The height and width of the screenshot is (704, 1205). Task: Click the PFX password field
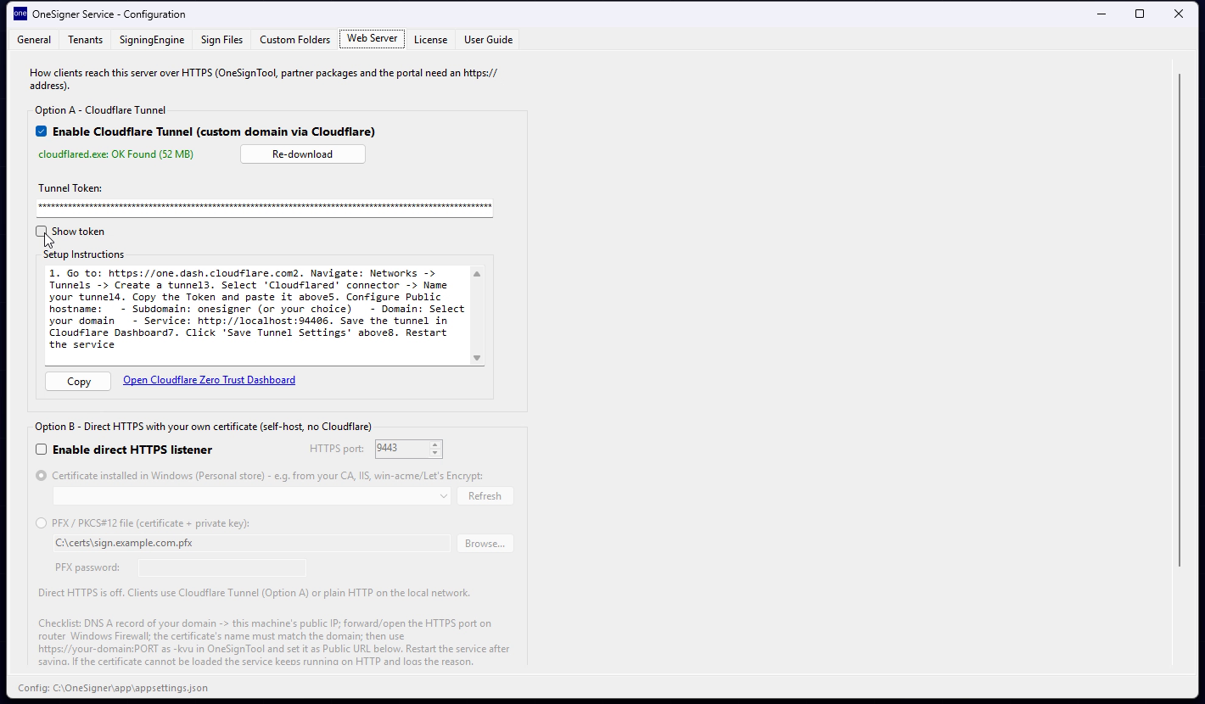(x=221, y=567)
